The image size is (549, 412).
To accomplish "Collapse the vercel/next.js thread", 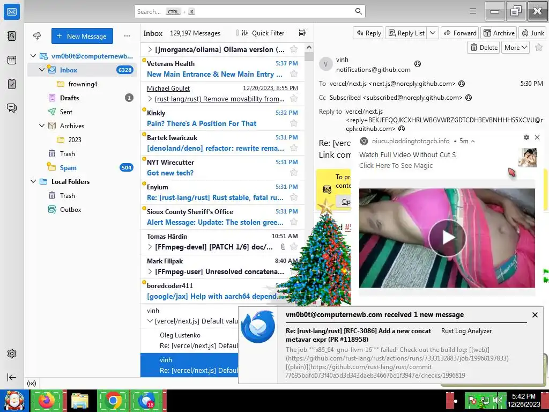I will [x=150, y=321].
